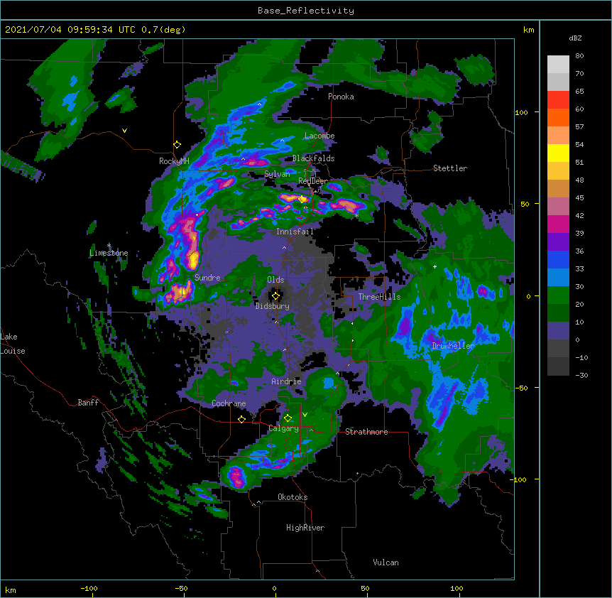Pick the bright green 20-30 dBZ swatch
The width and height of the screenshot is (612, 598).
558,295
